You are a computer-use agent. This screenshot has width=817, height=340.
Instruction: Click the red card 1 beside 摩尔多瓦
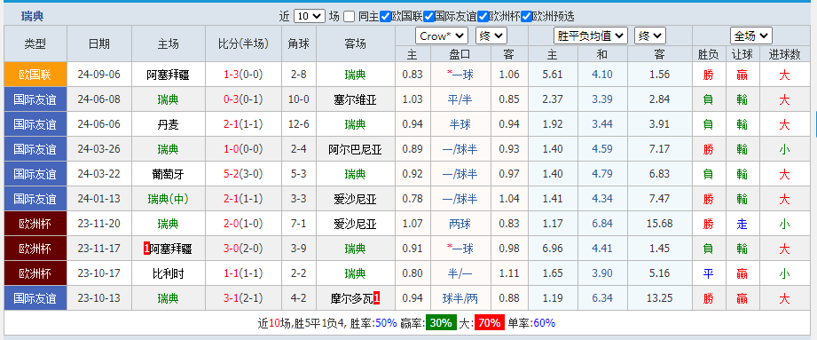tap(376, 299)
